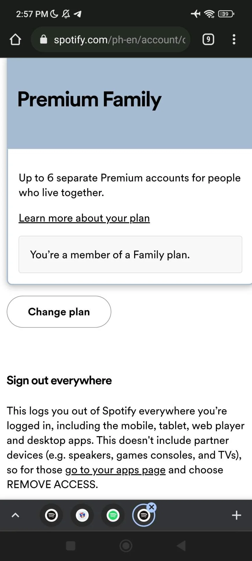Image resolution: width=252 pixels, height=561 pixels.
Task: Focus the spotify.com address bar
Action: (x=111, y=39)
